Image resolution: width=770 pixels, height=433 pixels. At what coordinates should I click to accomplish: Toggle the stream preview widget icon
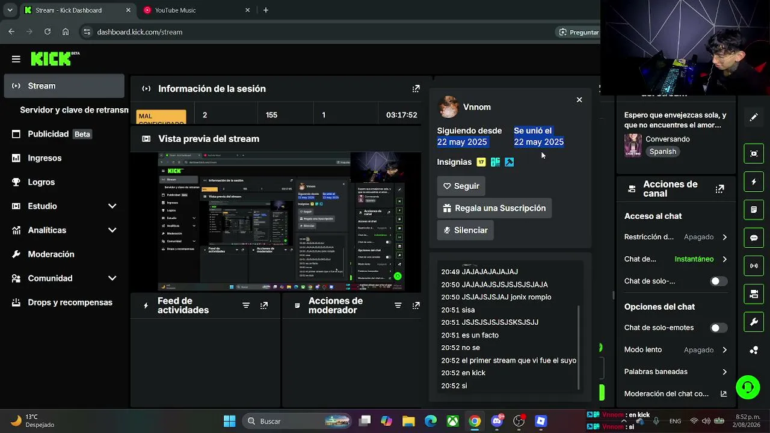[754, 153]
